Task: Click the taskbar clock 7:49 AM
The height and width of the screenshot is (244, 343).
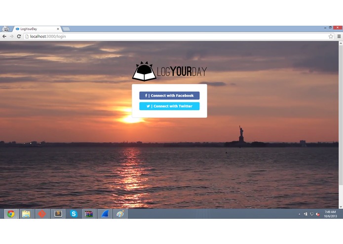Action: pyautogui.click(x=330, y=214)
